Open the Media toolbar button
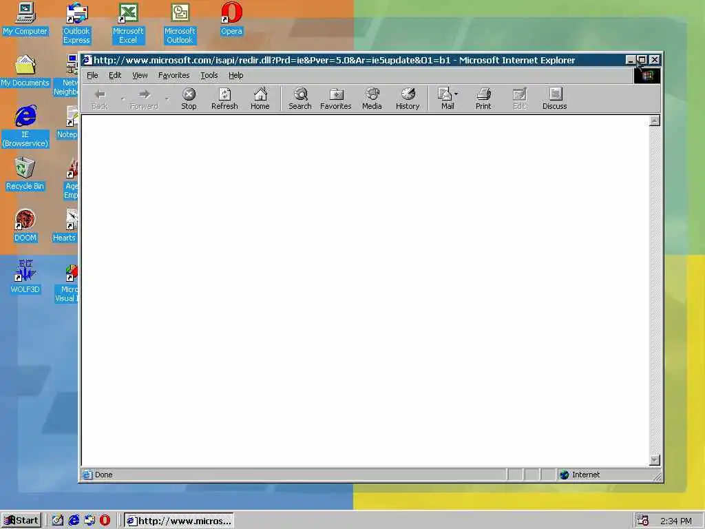This screenshot has width=705, height=529. tap(372, 98)
